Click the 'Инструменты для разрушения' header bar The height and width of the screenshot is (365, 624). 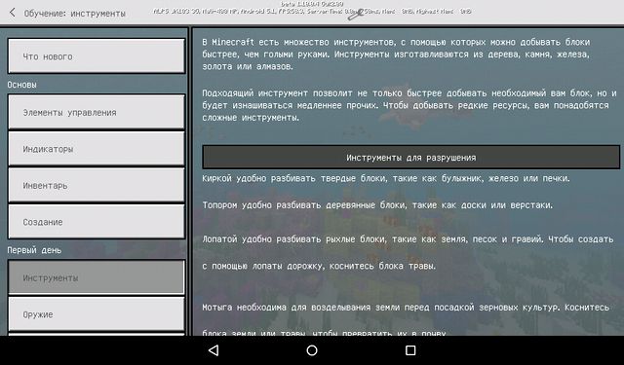(411, 158)
